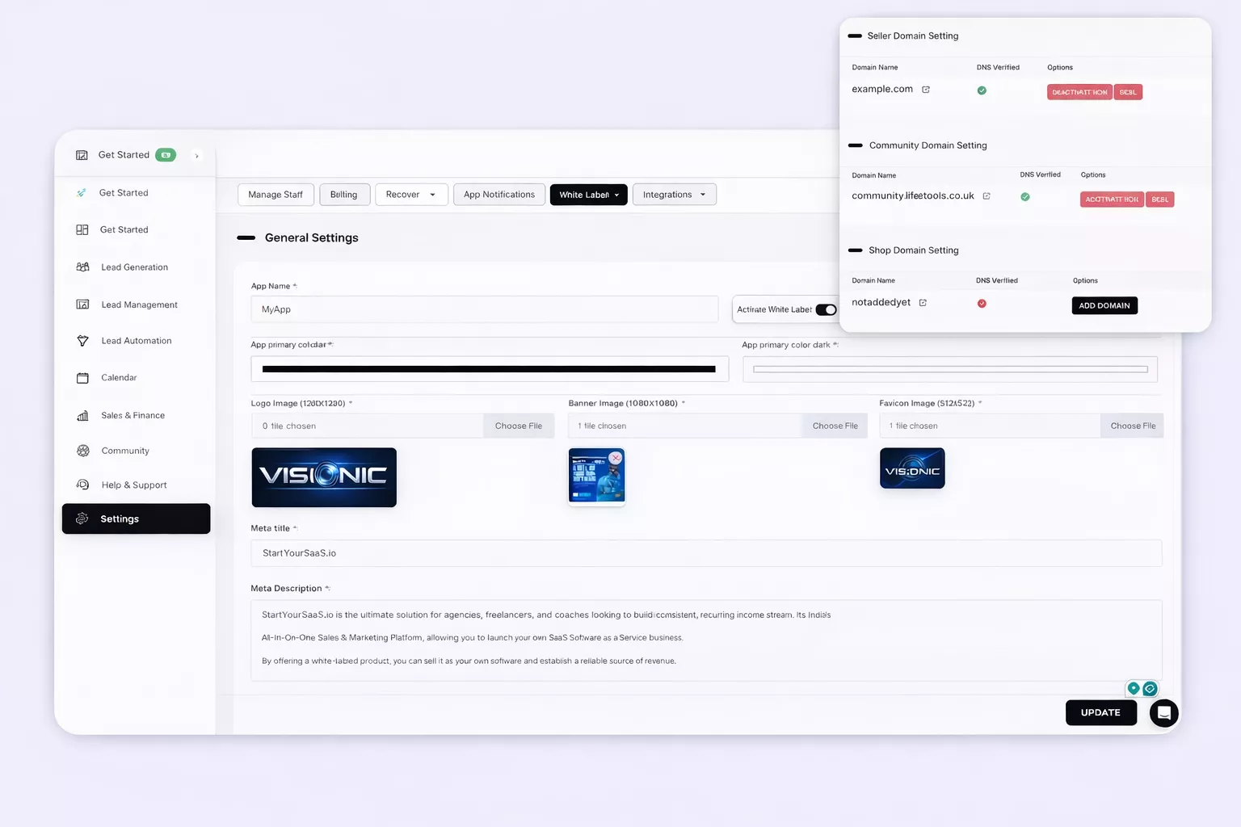Expand the Recover dropdown

pos(411,195)
